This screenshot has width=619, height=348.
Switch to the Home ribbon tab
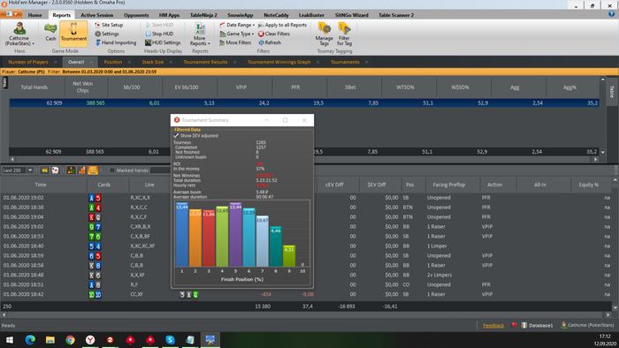coord(34,15)
